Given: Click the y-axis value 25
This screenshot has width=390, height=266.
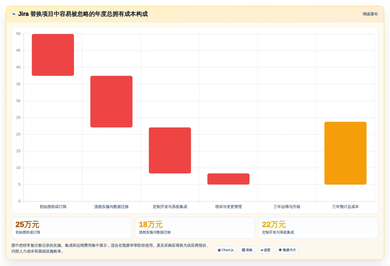Looking at the screenshot, I should point(18,118).
